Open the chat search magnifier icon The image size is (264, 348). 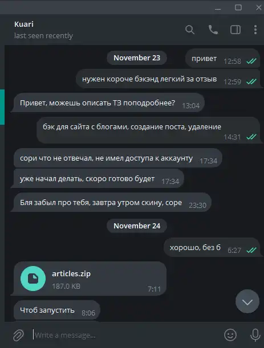[x=190, y=30]
